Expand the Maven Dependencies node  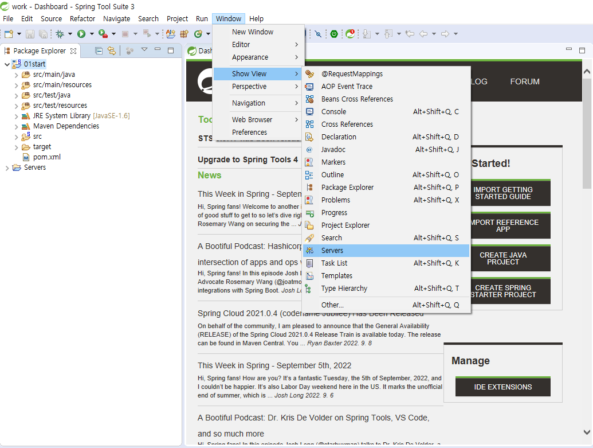pos(16,127)
